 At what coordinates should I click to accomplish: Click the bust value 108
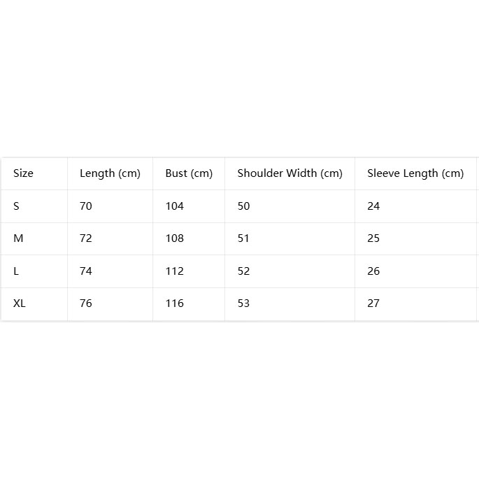(x=174, y=238)
